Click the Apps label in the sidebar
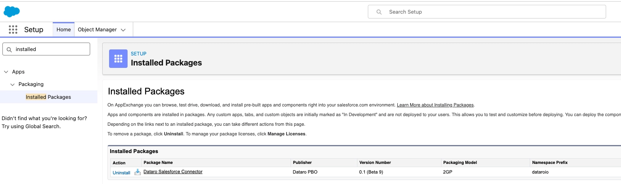Viewport: 621px width, 184px height. (x=19, y=72)
